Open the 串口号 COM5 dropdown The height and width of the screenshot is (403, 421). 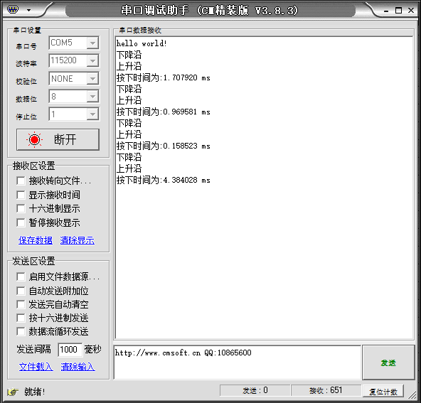click(x=92, y=43)
